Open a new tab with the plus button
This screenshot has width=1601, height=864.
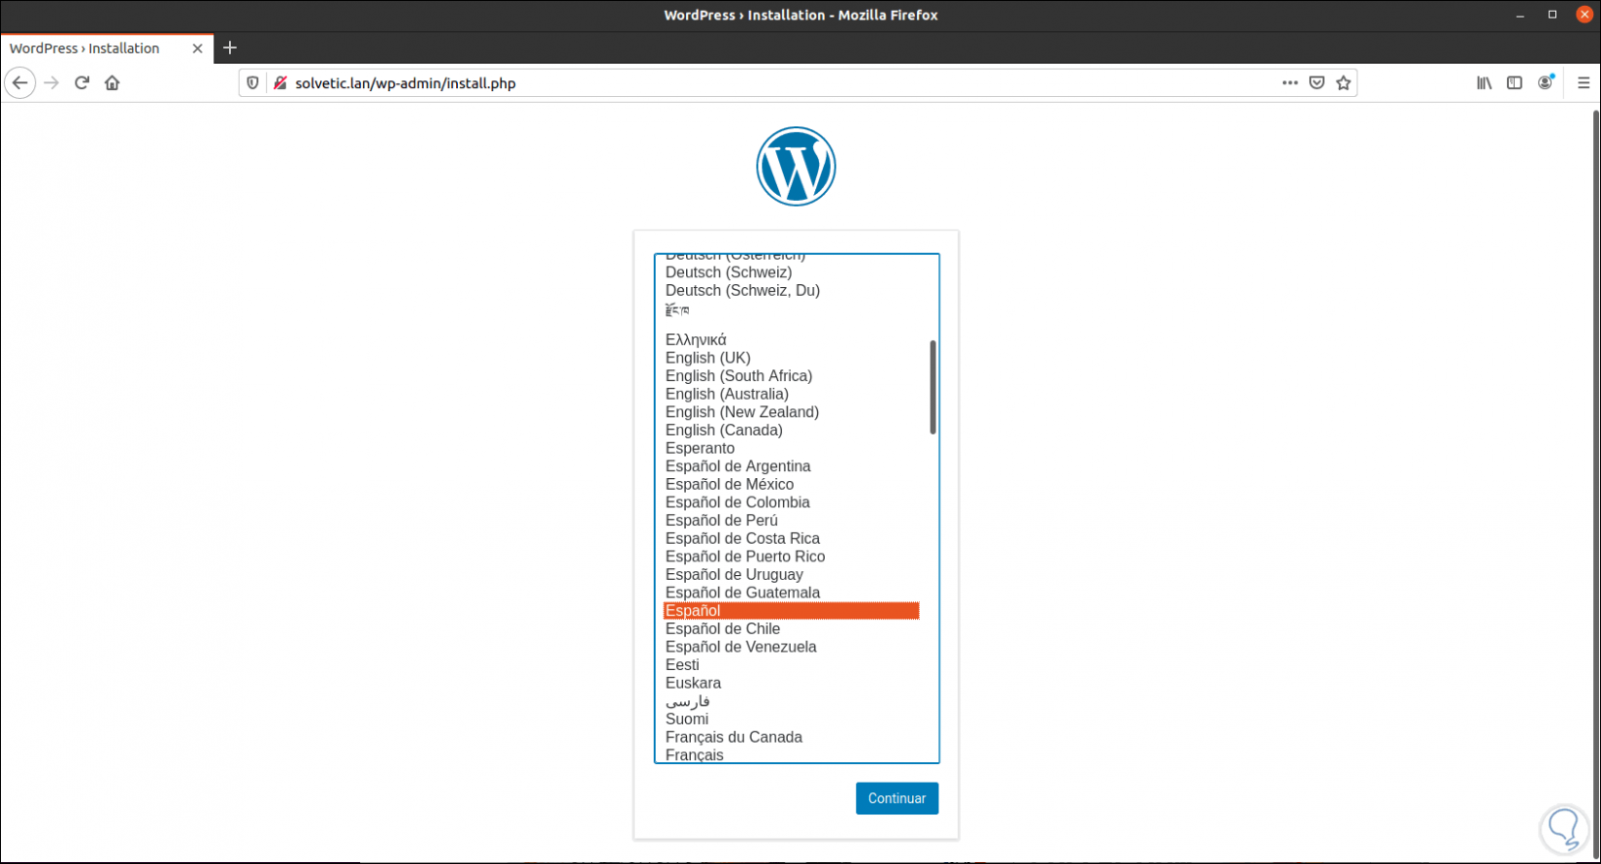click(x=230, y=48)
